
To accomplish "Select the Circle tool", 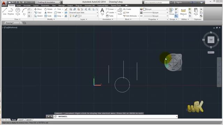I will click(x=18, y=11).
